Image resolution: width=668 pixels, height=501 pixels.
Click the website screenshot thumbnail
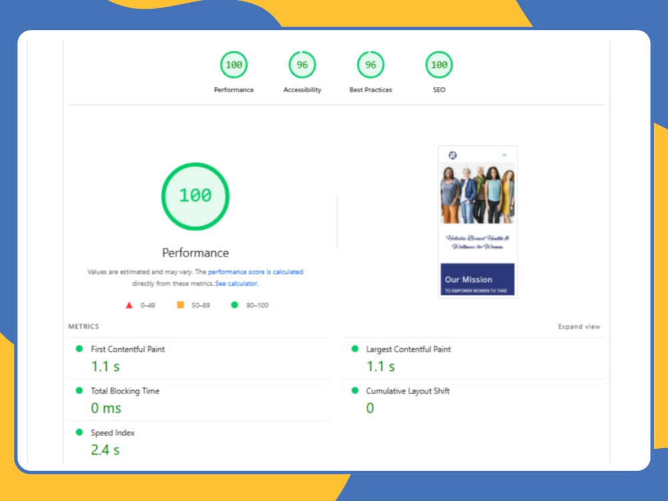point(478,222)
